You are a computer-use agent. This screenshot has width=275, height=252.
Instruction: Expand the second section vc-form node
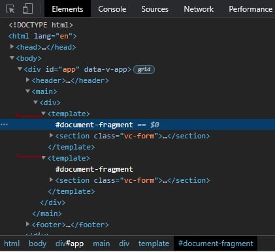(51, 180)
